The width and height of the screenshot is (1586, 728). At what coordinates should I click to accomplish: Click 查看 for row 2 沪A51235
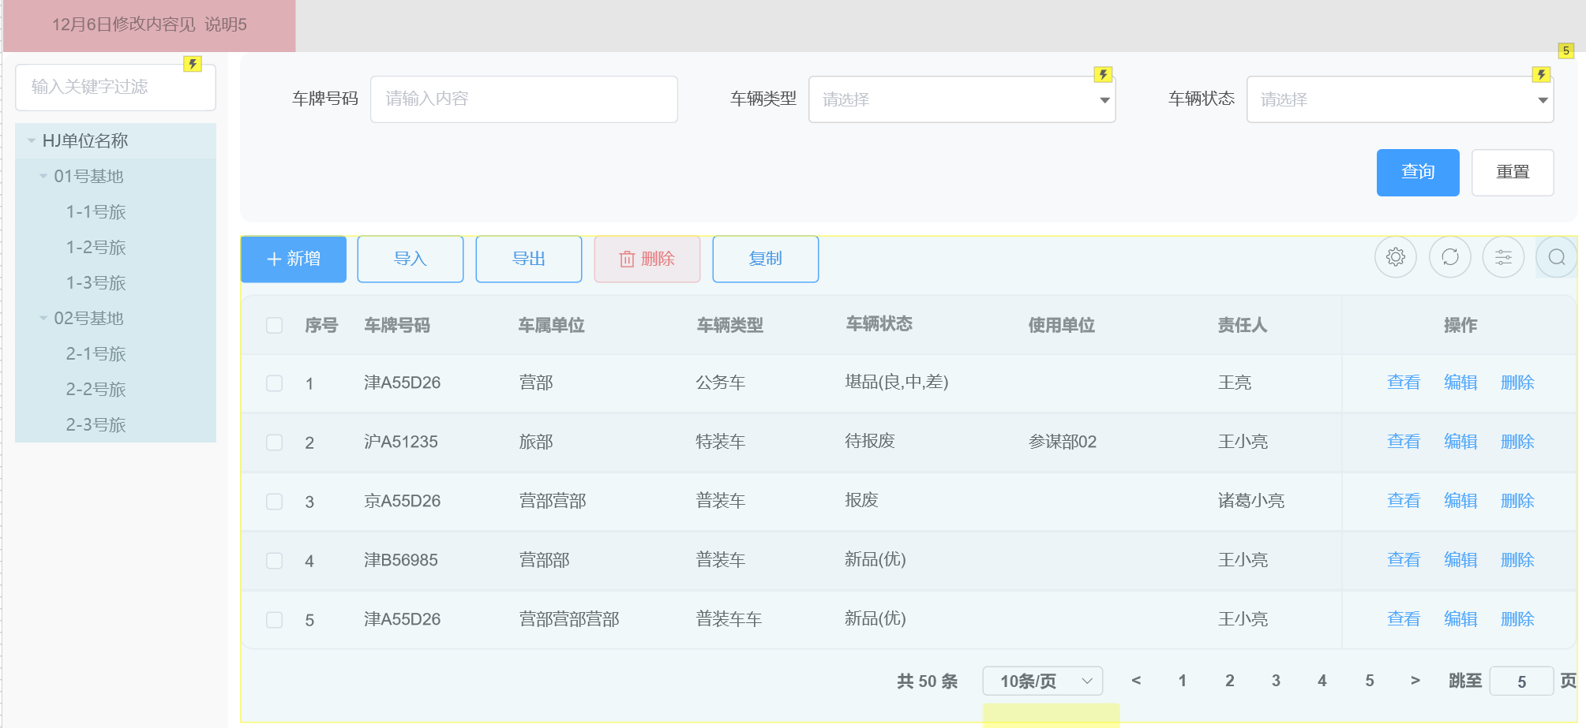pos(1404,442)
